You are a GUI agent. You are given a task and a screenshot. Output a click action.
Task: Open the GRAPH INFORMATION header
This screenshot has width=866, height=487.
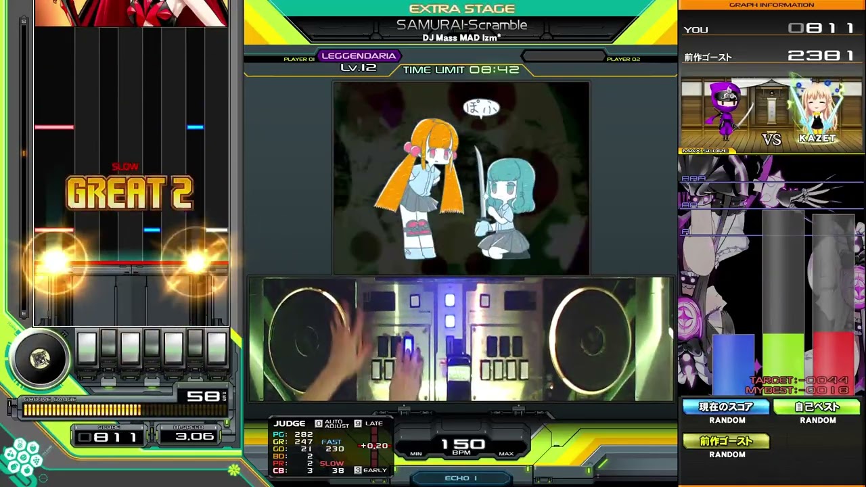(x=771, y=5)
